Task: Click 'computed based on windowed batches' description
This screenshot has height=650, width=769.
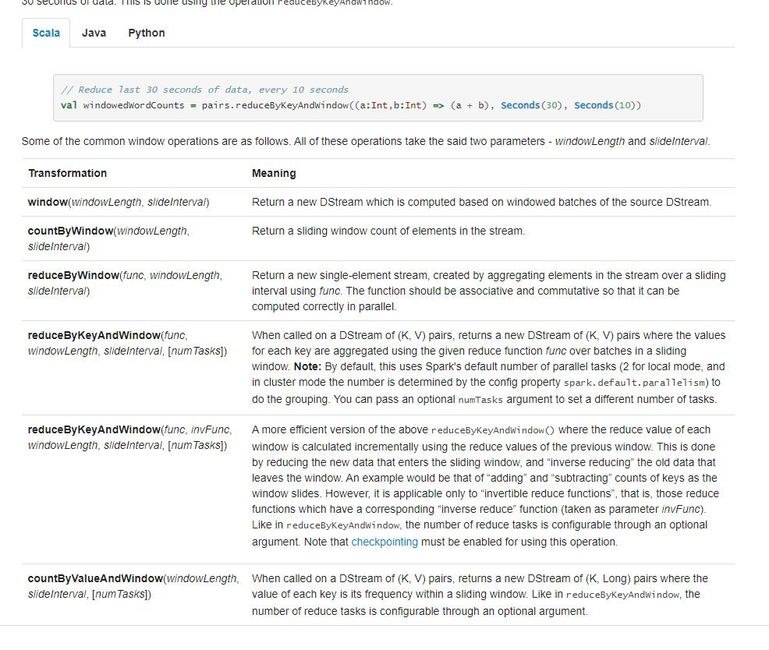Action: (482, 202)
